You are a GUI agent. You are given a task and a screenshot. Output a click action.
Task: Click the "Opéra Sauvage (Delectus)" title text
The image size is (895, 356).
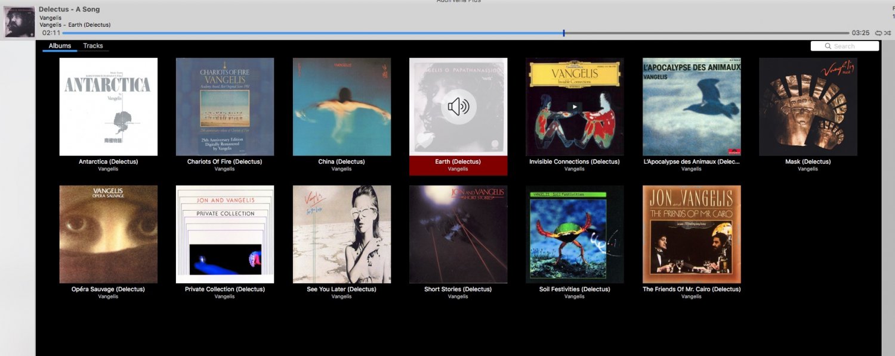click(109, 289)
